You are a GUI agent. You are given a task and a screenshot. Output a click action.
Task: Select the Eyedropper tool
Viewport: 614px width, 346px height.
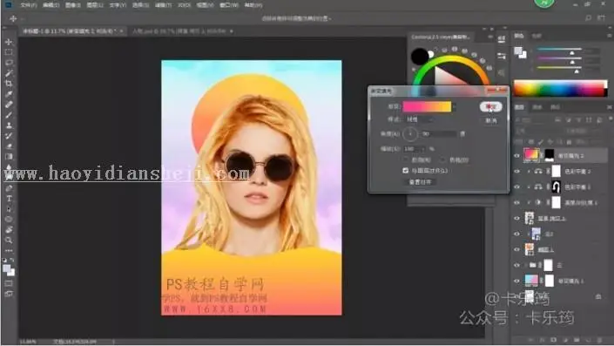point(9,94)
